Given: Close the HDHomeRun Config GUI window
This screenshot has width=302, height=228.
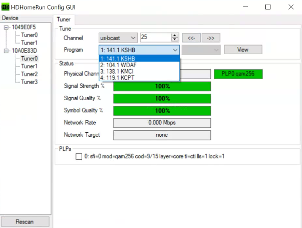Looking at the screenshot, I should tap(291, 7).
